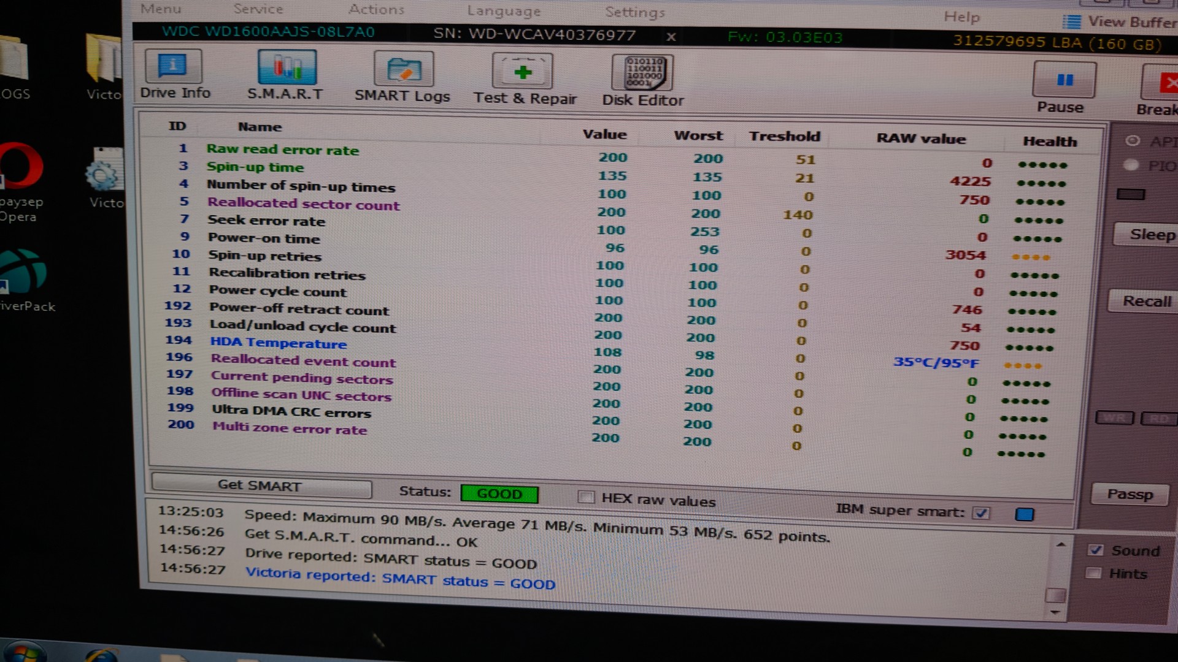Viewport: 1178px width, 662px height.
Task: Click the Passp button
Action: coord(1130,494)
